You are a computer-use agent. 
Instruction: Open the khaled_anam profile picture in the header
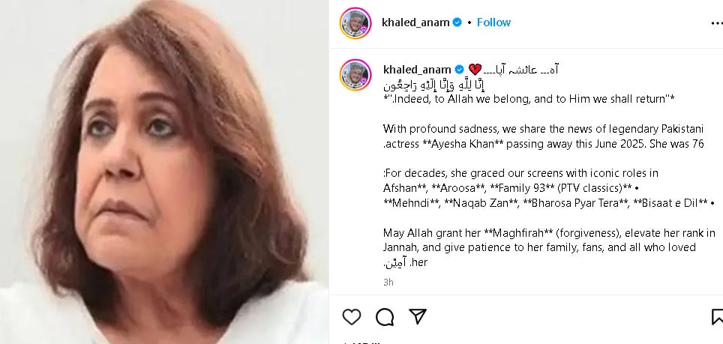[355, 23]
